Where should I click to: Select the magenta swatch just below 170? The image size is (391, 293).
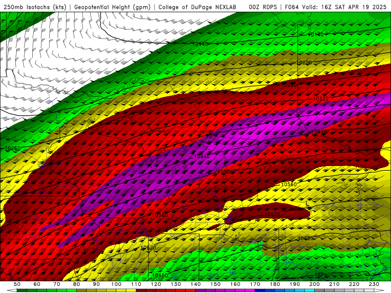pyautogui.click(x=250, y=291)
